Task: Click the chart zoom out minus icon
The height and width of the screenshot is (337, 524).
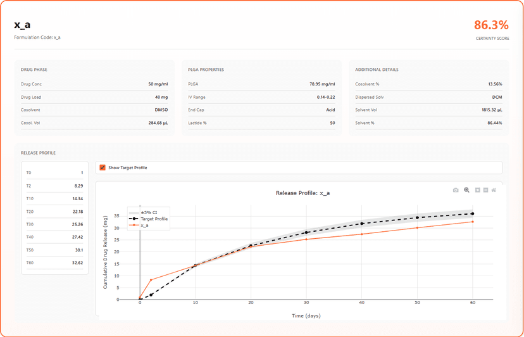Action: click(x=485, y=190)
